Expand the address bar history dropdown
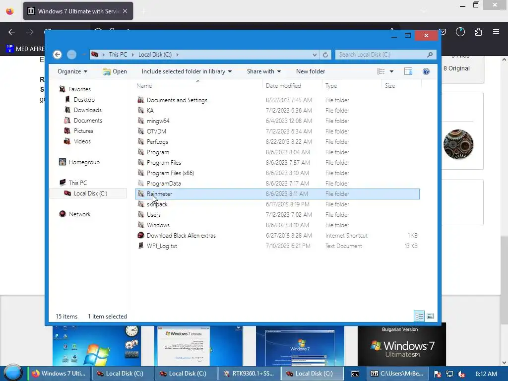This screenshot has width=508, height=381. [x=314, y=55]
